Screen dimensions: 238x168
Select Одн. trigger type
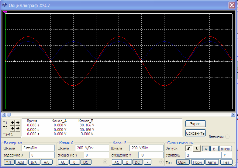183,162
